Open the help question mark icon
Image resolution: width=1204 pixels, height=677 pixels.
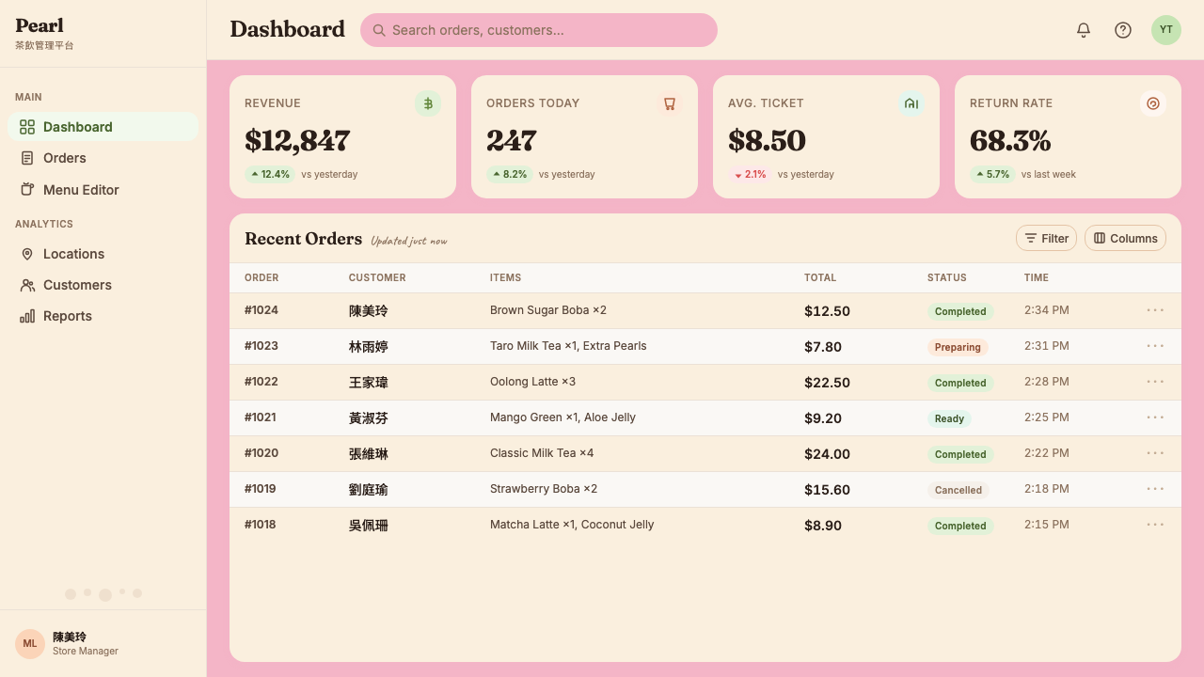[1123, 30]
